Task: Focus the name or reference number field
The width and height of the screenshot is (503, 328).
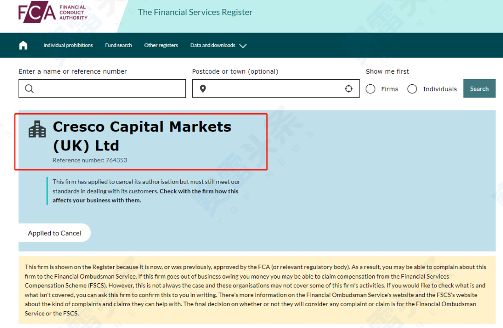Action: [x=102, y=89]
